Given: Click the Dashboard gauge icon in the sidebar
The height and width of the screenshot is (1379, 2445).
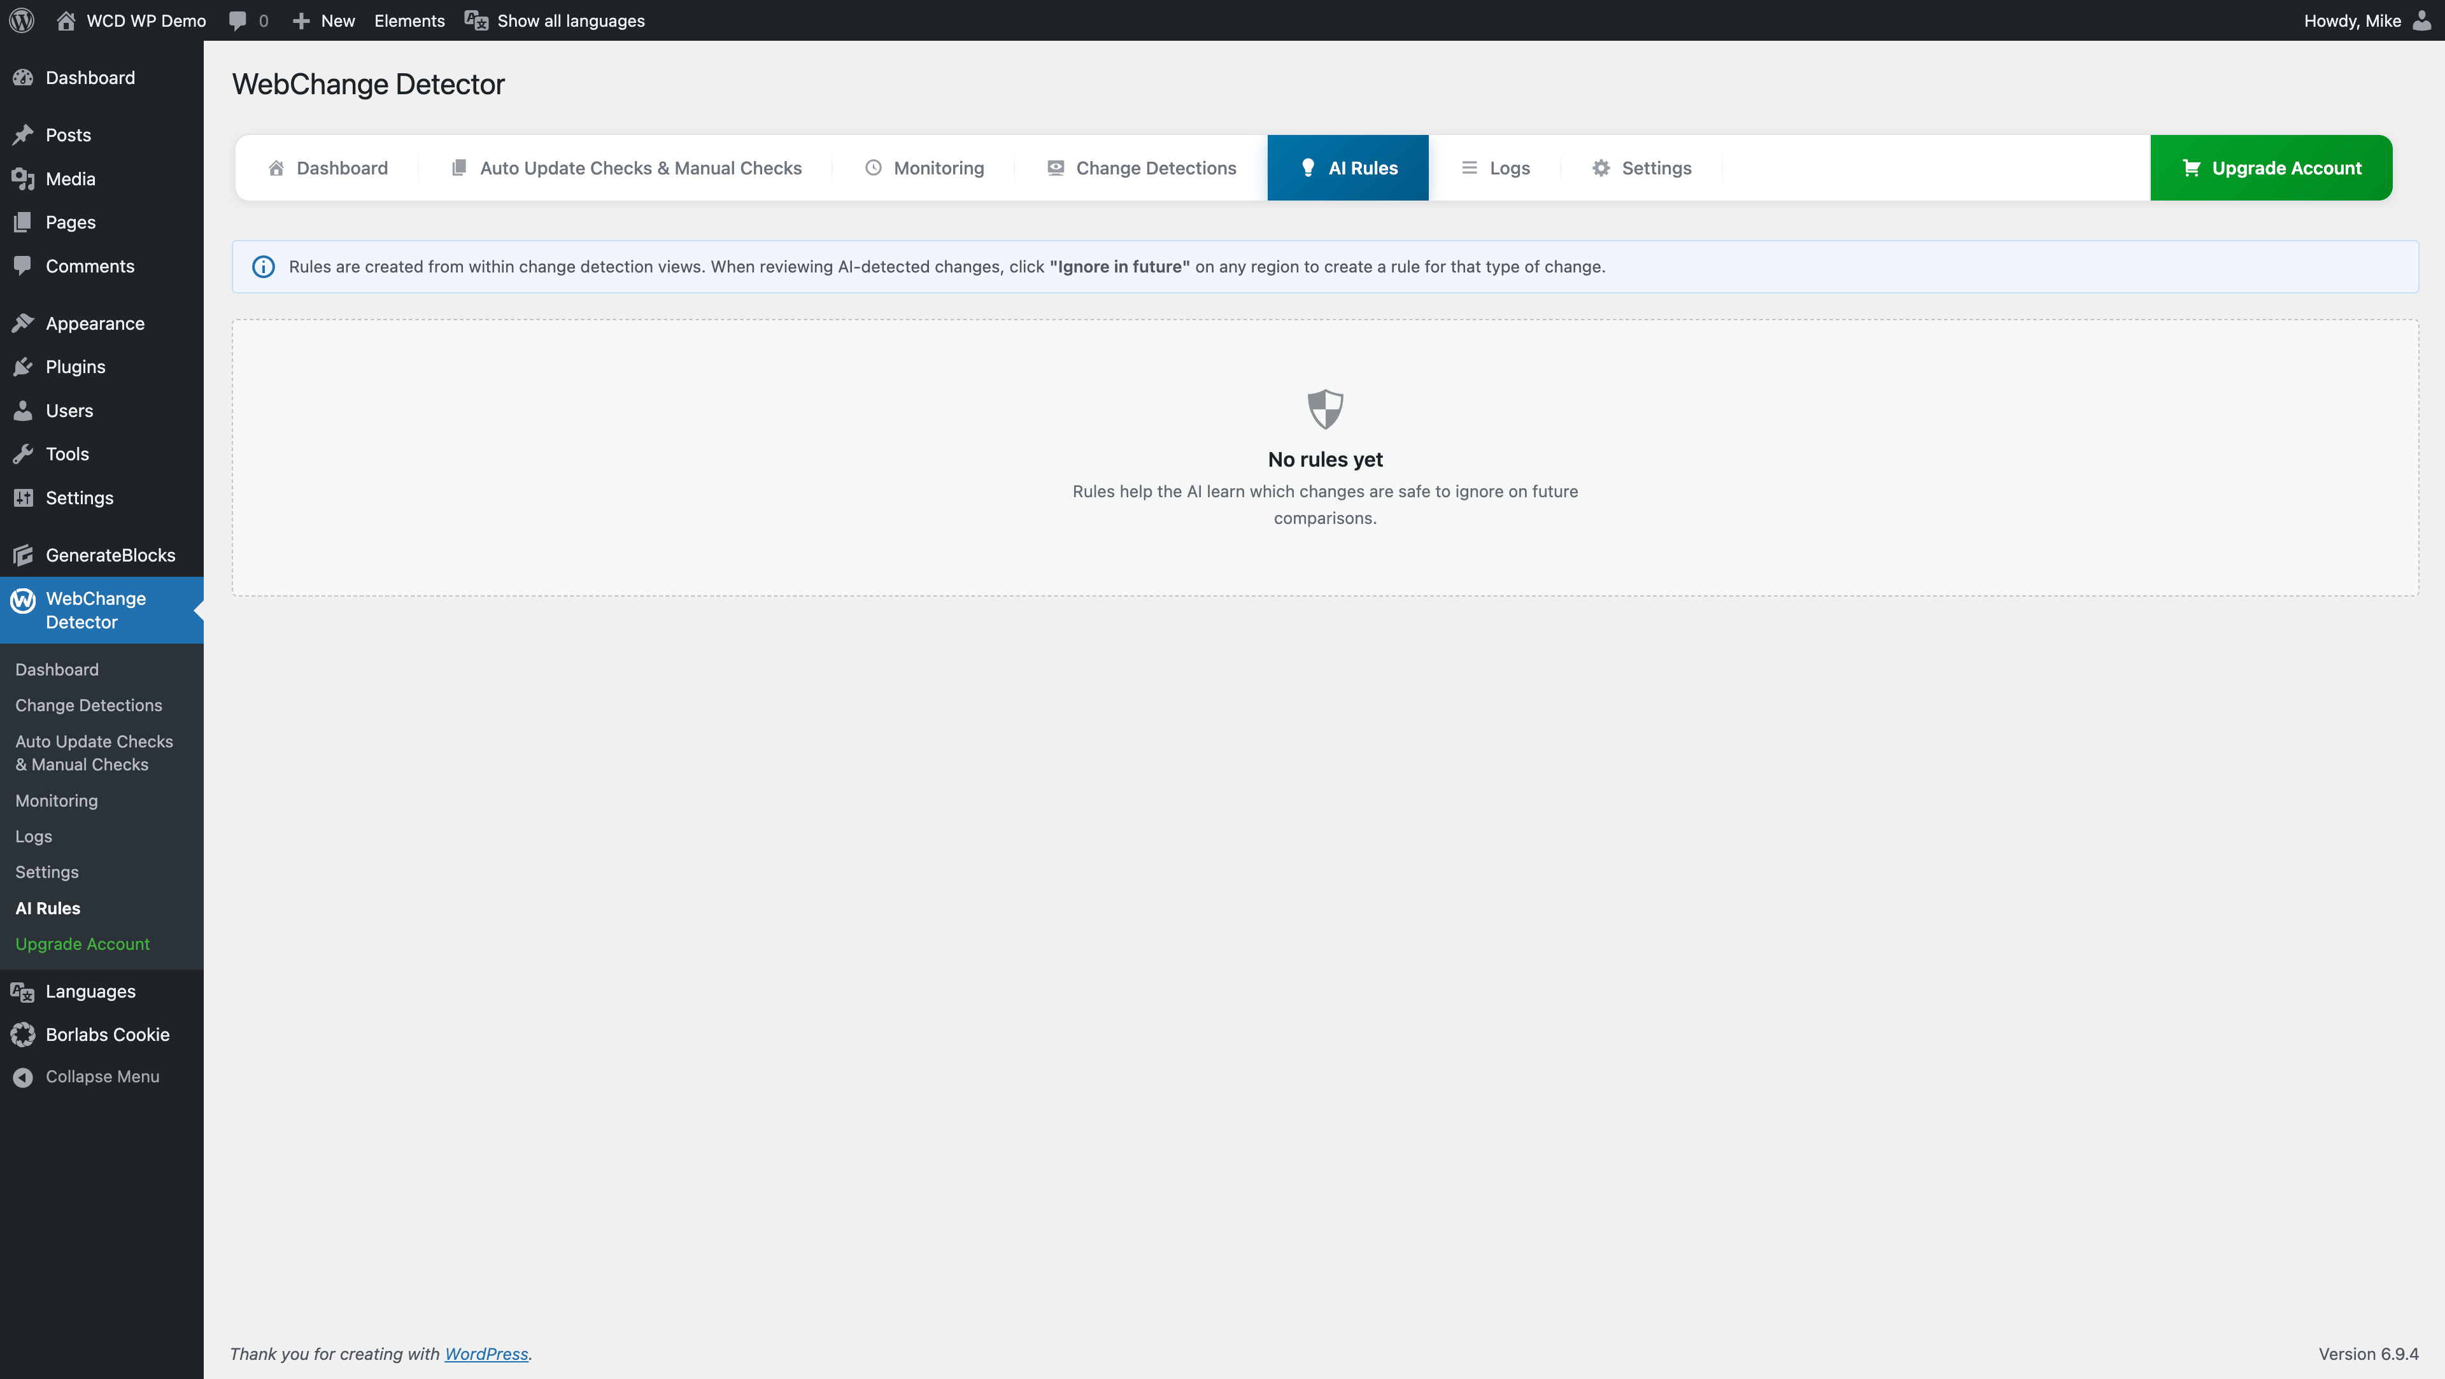Looking at the screenshot, I should coord(23,78).
